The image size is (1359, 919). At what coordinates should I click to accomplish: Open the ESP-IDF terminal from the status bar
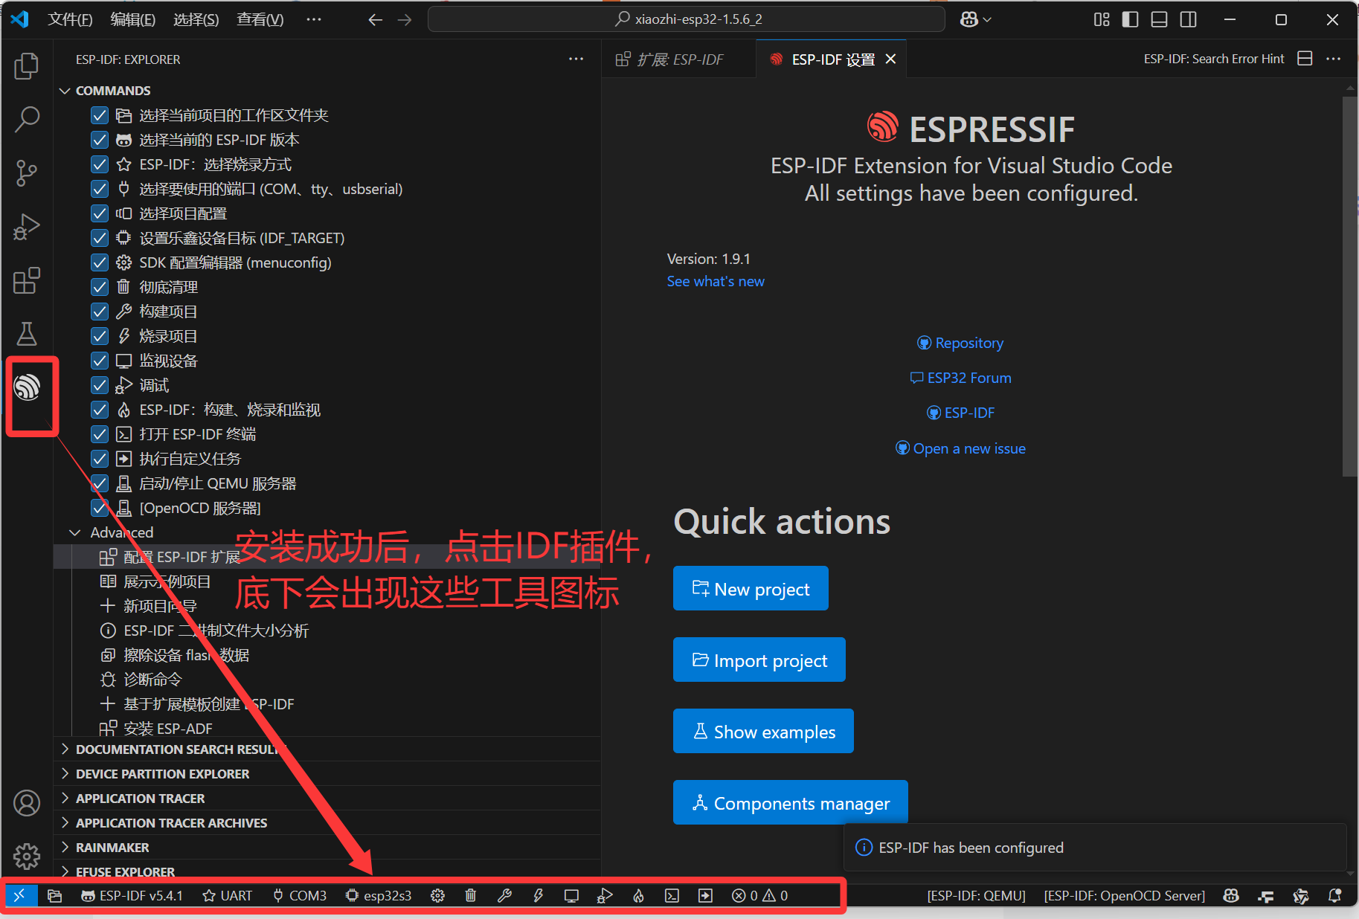(672, 895)
